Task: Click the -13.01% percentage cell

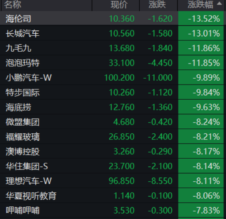Action: [201, 33]
